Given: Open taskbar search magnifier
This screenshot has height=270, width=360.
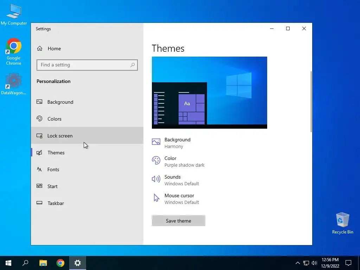Looking at the screenshot, I should (25, 263).
